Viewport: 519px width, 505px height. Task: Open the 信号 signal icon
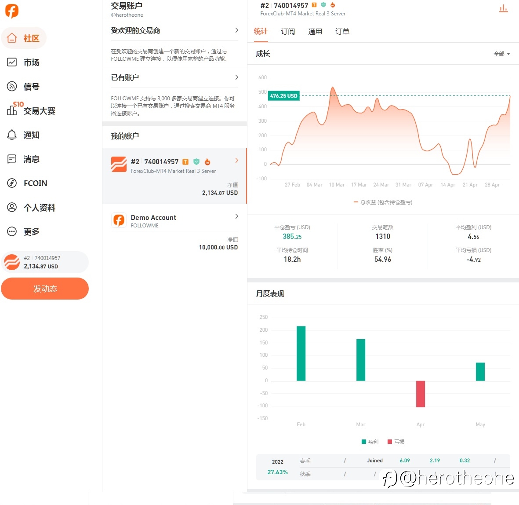point(12,87)
